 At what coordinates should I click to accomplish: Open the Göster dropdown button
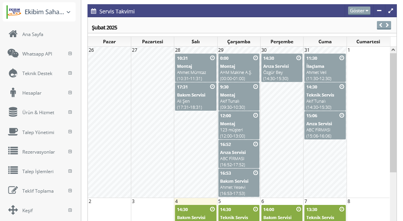[x=359, y=11]
